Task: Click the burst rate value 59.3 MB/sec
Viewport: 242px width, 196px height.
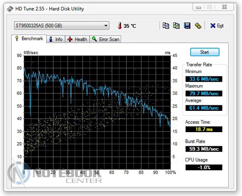Action: coord(204,149)
